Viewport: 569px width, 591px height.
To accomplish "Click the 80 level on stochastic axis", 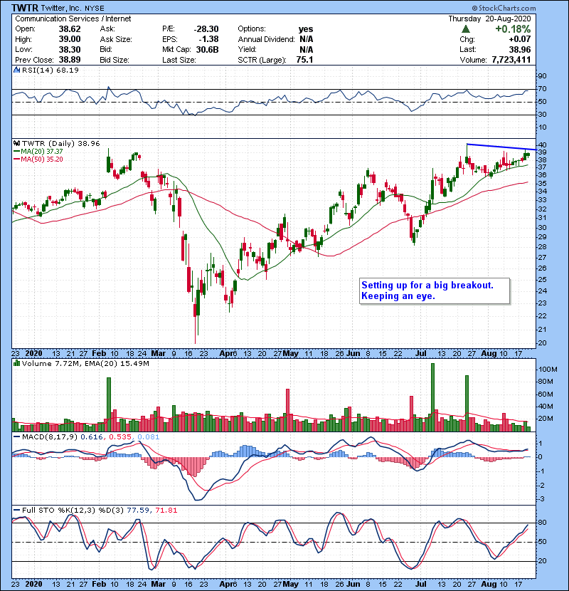I will pos(542,523).
